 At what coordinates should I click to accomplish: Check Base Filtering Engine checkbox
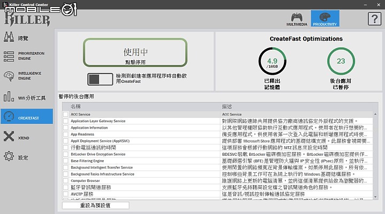click(x=66, y=161)
